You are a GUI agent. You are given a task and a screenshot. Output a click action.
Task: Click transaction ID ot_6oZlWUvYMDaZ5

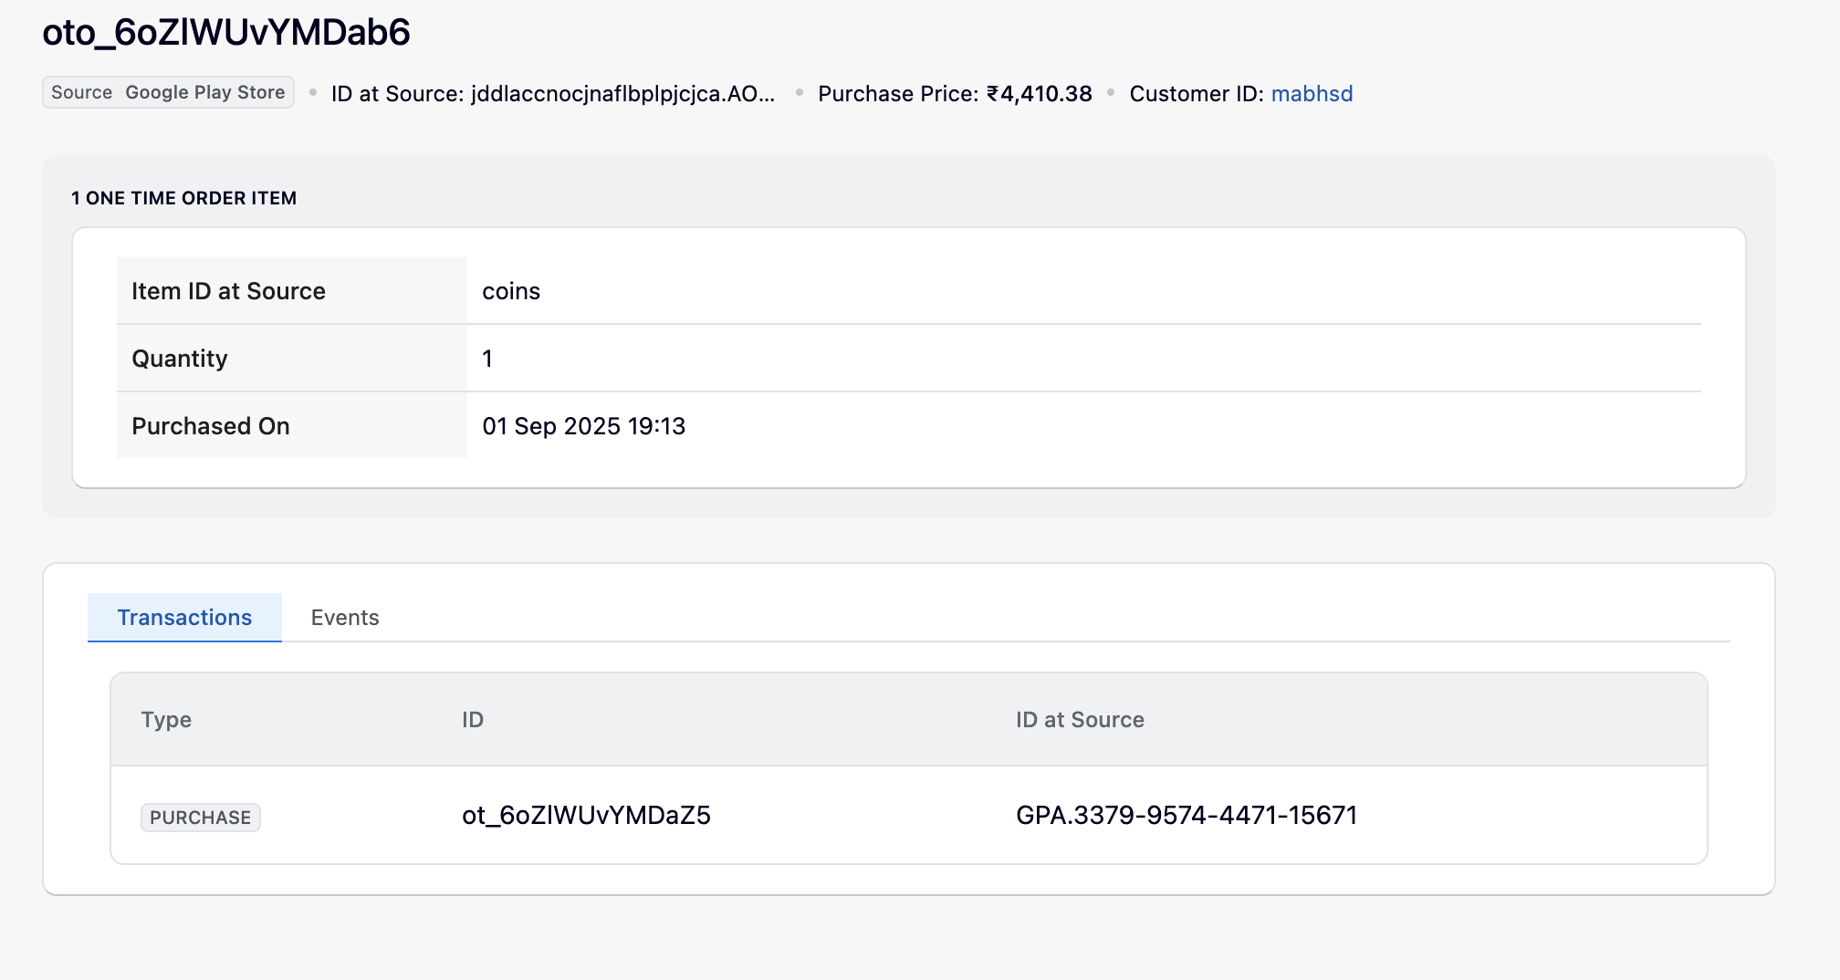coord(586,815)
